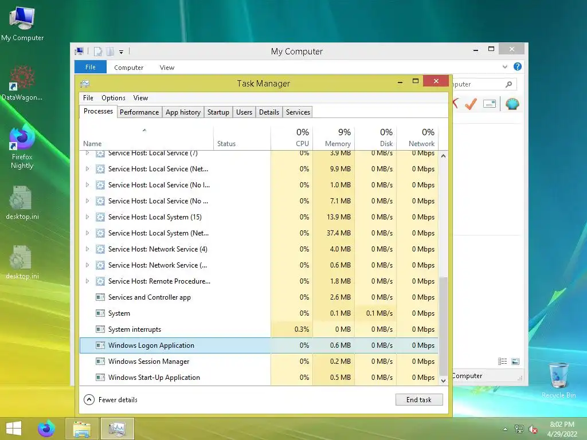This screenshot has width=587, height=440.
Task: Expand Service Host: Local System (15) row
Action: click(87, 217)
